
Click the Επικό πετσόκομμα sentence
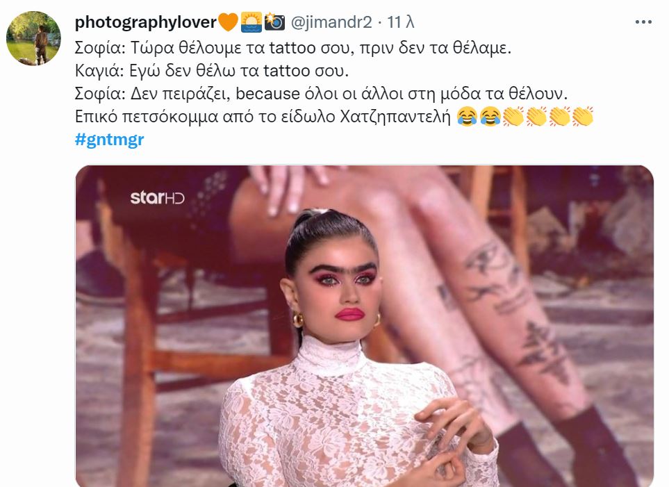pyautogui.click(x=263, y=117)
